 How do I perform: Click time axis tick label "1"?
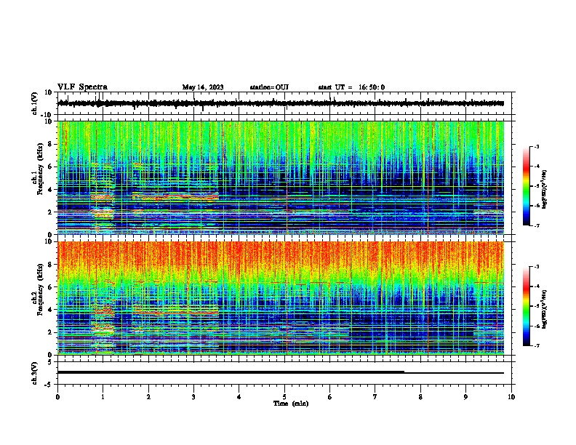point(103,397)
